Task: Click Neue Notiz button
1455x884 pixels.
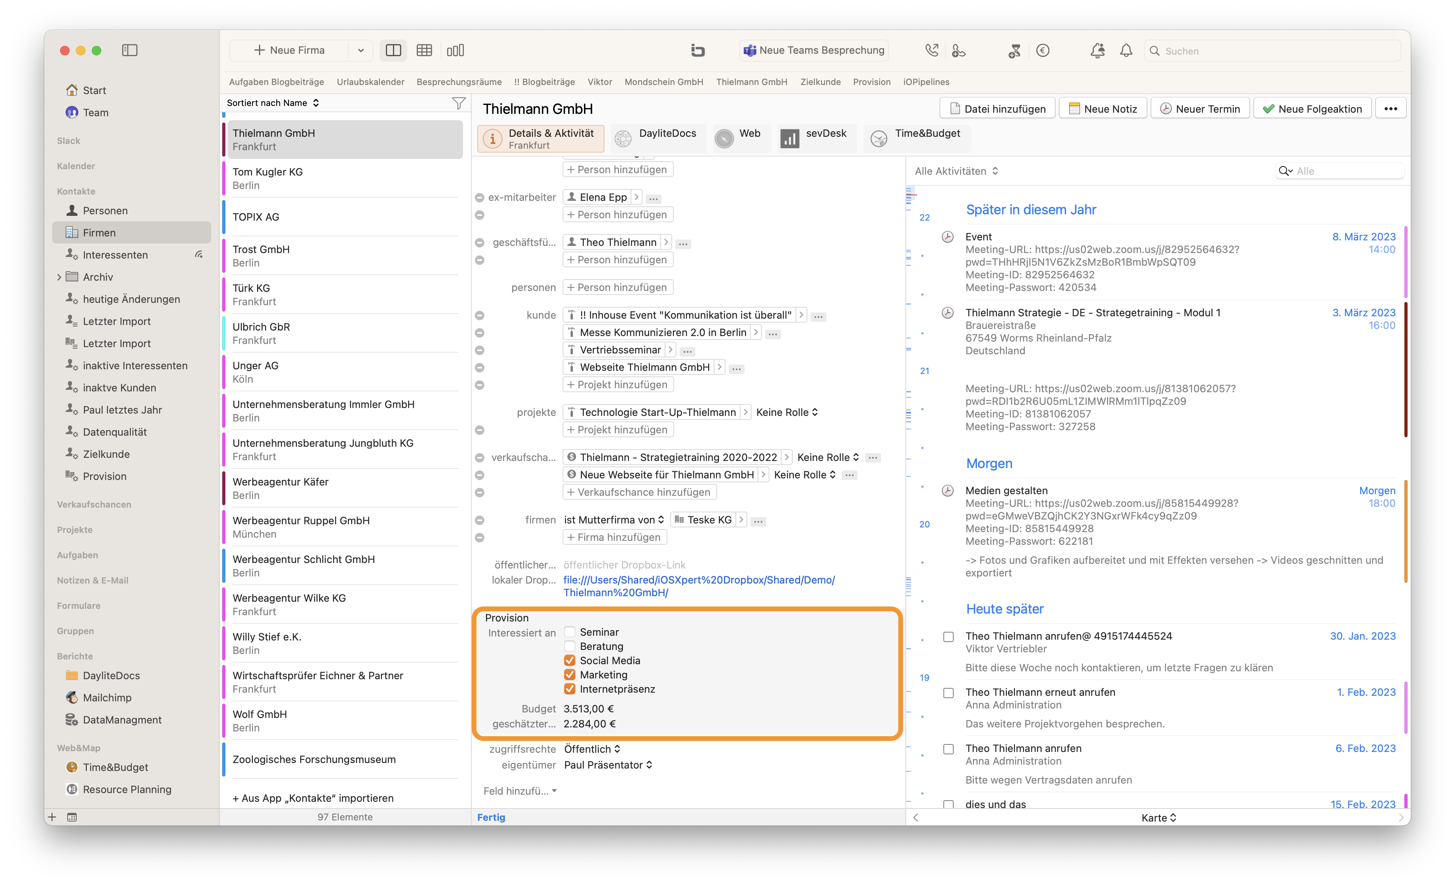Action: click(x=1102, y=109)
